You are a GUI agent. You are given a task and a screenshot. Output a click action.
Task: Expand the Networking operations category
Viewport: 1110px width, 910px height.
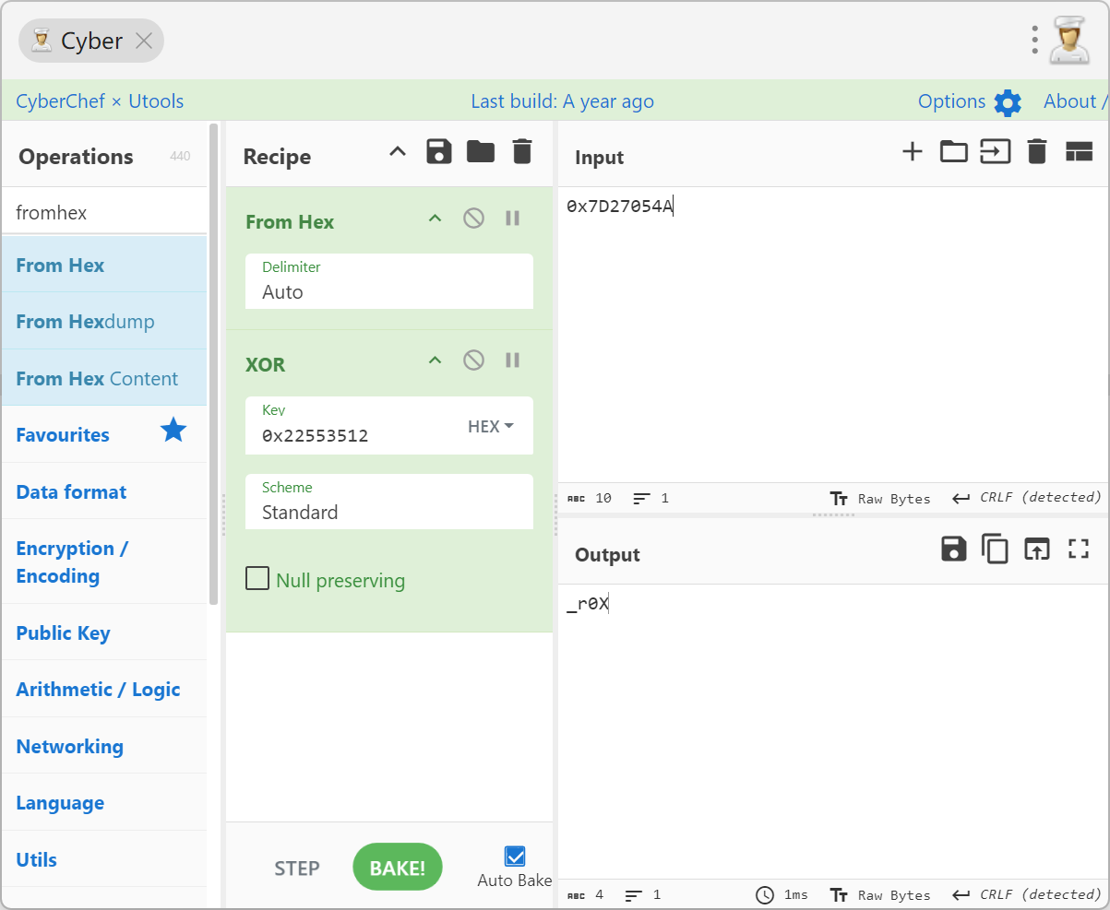69,746
